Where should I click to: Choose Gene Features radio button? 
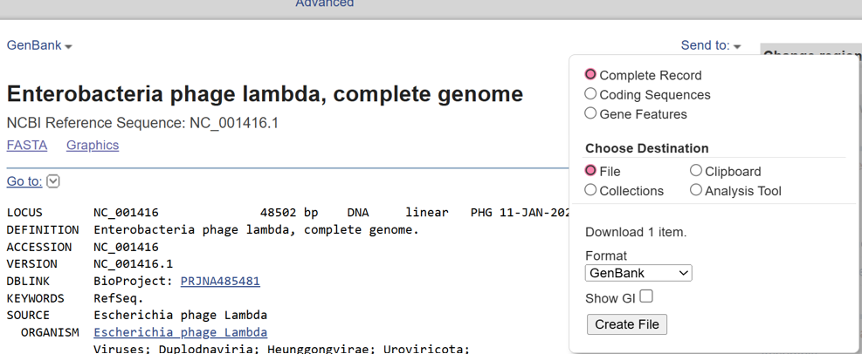(x=591, y=113)
